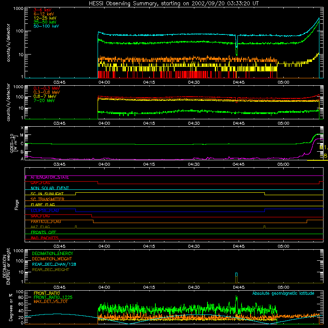Select the 'FRONTS_OFF' flag label

[x=43, y=232]
